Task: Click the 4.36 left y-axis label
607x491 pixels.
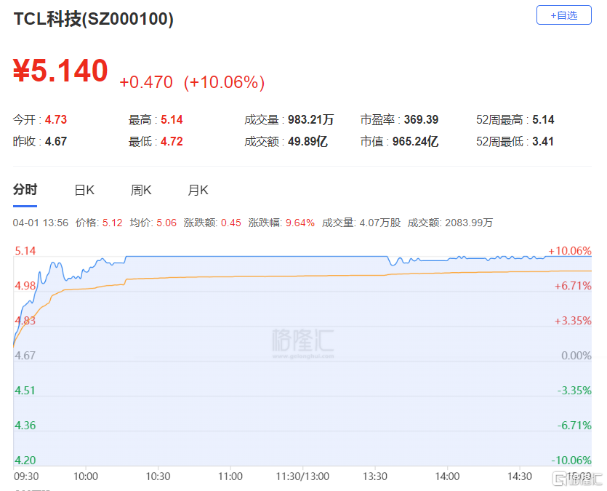Action: 25,426
